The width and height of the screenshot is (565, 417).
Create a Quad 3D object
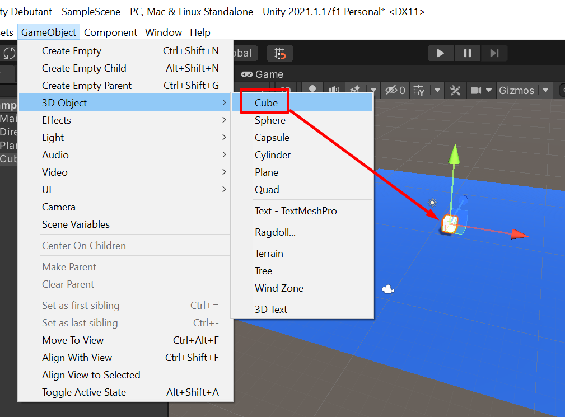302,189
